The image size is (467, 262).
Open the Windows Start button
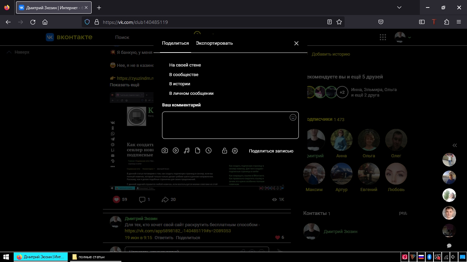pos(6,257)
